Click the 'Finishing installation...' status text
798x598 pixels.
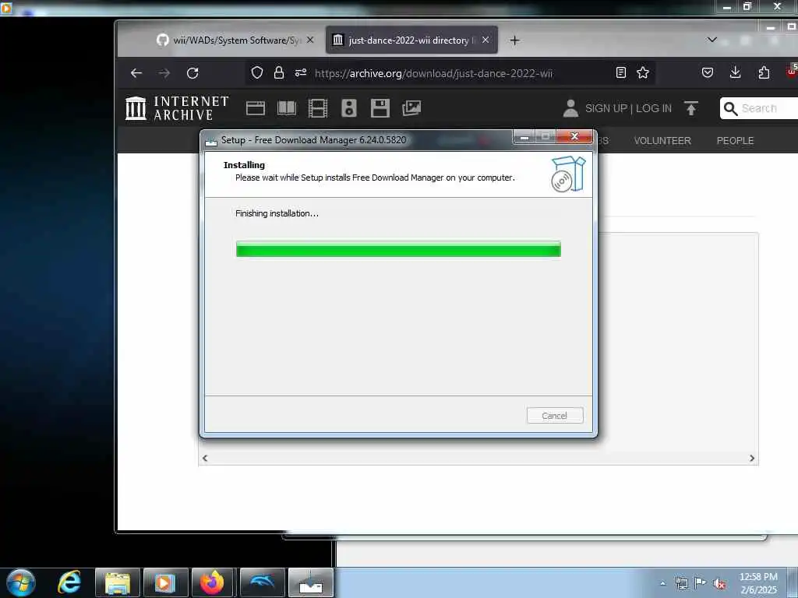click(x=277, y=213)
